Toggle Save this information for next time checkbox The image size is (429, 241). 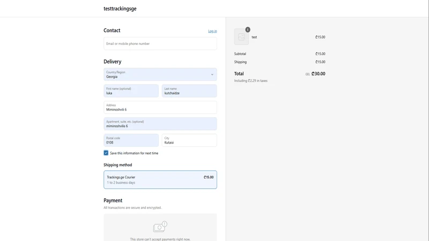tap(106, 153)
